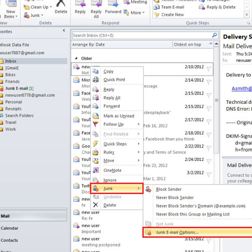This screenshot has height=252, width=252.
Task: Click the Block Sender icon in the submenu
Action: point(148,189)
